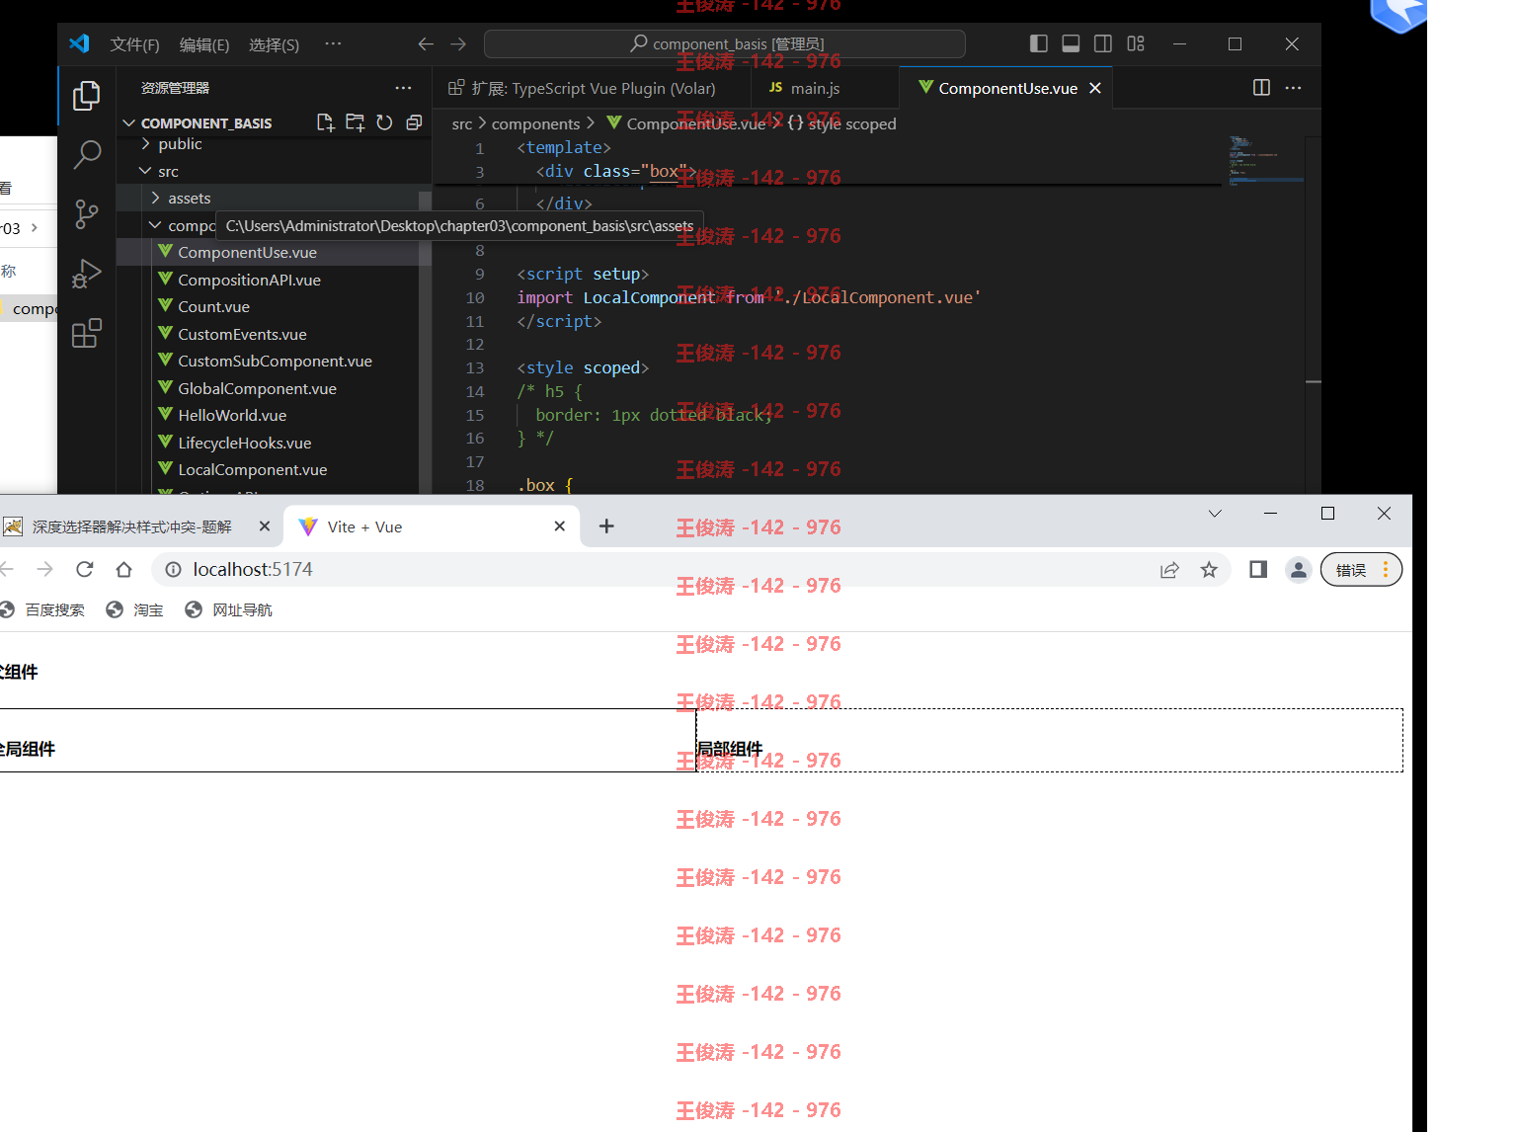View site information for localhost

pos(173,569)
